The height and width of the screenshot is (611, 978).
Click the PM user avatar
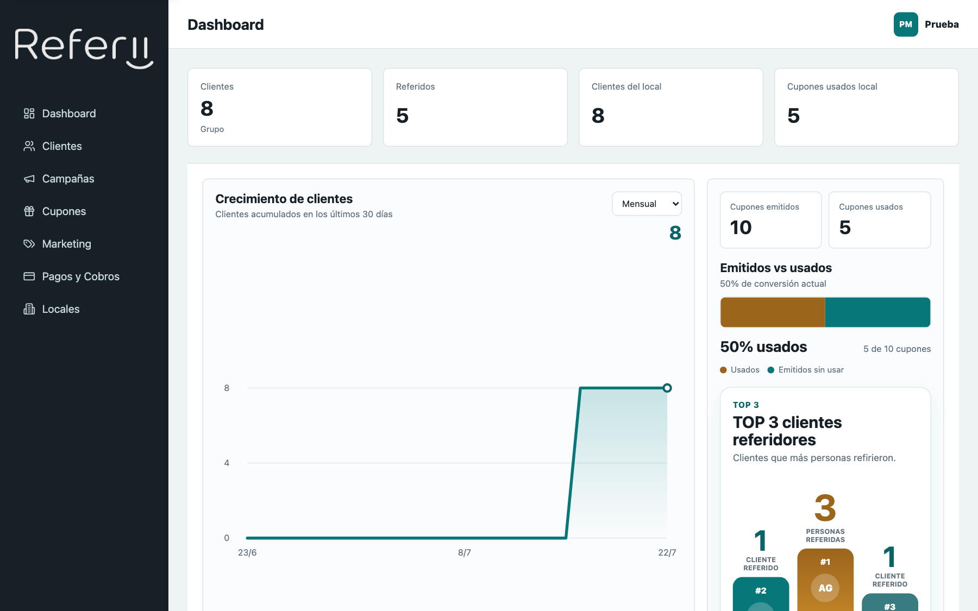click(906, 24)
